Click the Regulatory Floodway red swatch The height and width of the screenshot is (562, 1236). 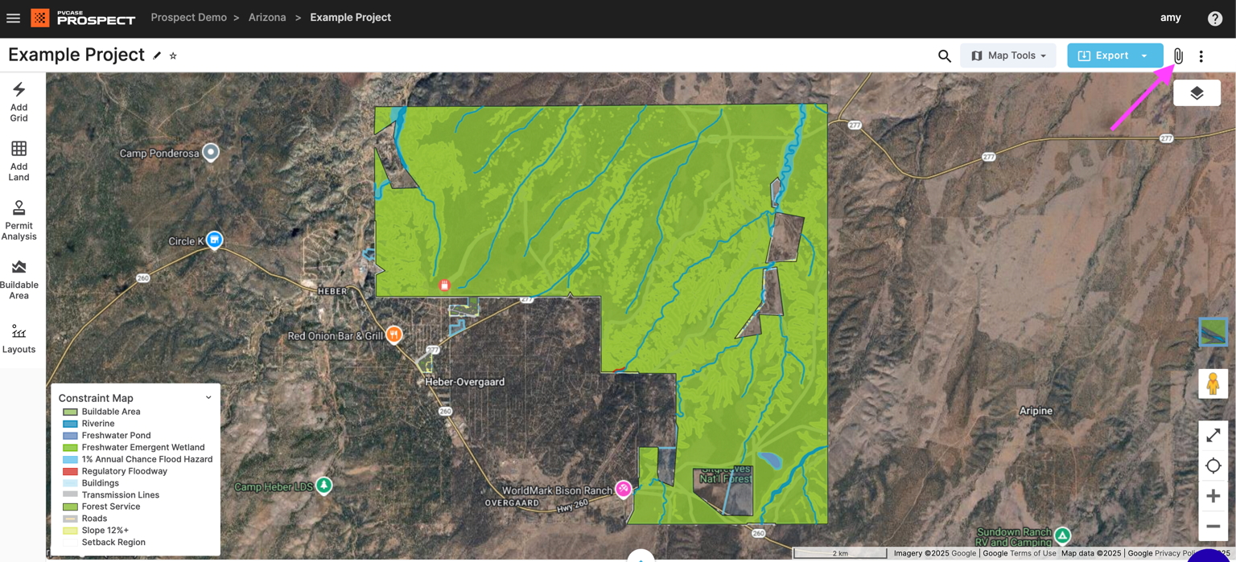click(x=71, y=471)
